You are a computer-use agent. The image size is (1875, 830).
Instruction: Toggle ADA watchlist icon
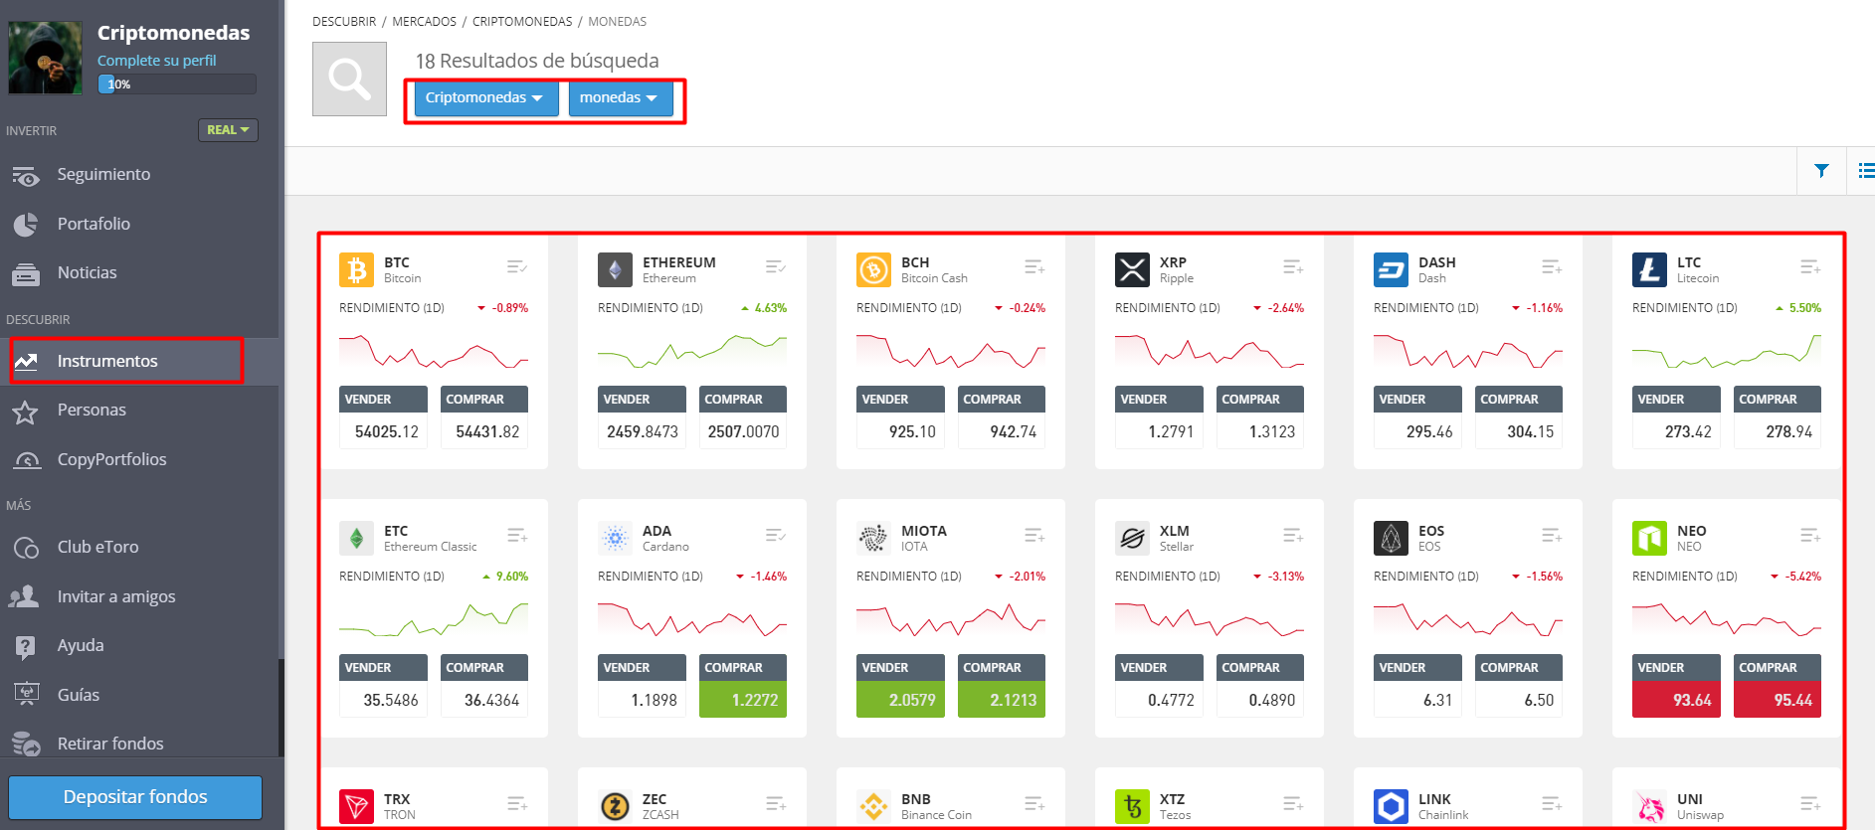[776, 535]
